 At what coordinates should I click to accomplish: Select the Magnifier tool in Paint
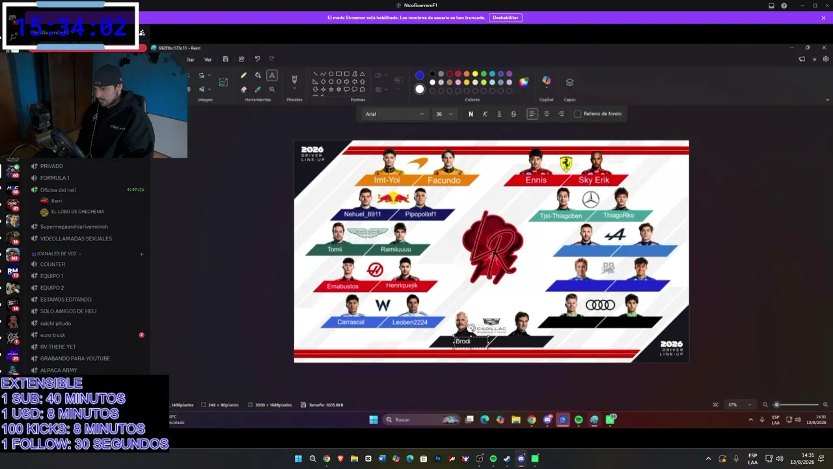coord(272,89)
